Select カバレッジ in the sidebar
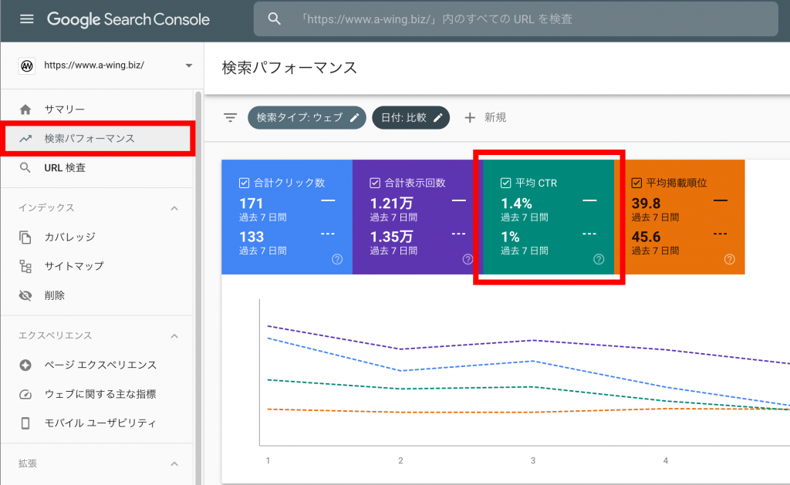The width and height of the screenshot is (790, 485). point(69,237)
